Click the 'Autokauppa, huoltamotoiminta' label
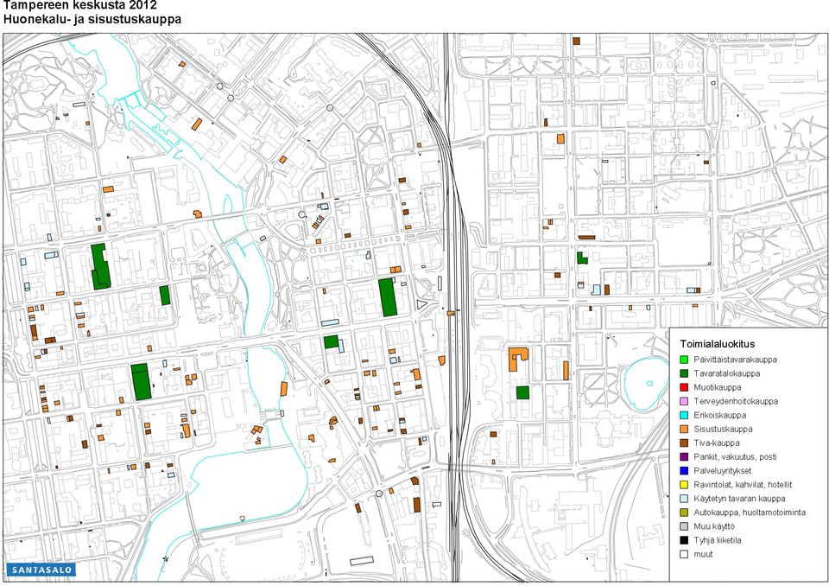829x586 pixels. 750,513
